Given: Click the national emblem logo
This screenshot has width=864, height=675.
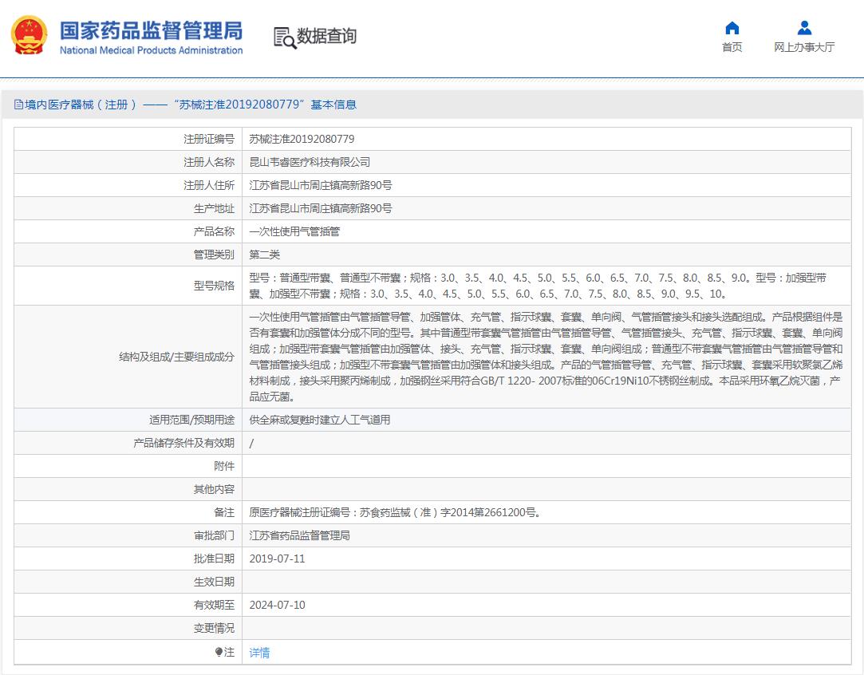Looking at the screenshot, I should coord(29,36).
